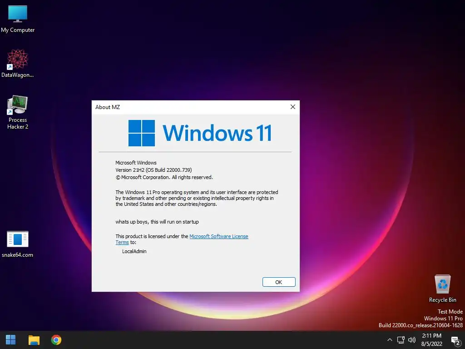Open the volume speaker tray icon

(411, 340)
